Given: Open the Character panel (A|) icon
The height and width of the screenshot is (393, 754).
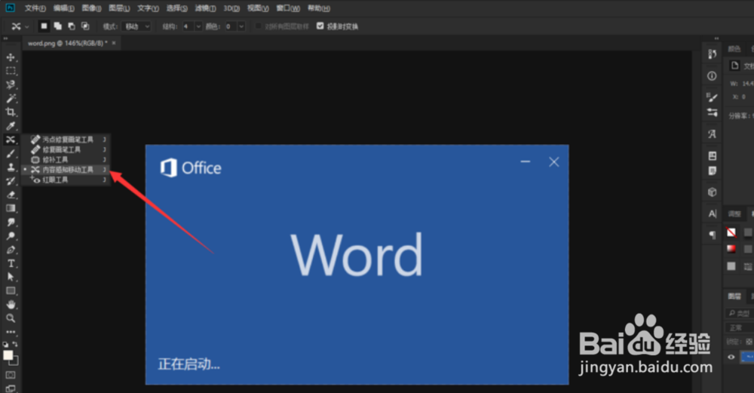Looking at the screenshot, I should pos(712,213).
